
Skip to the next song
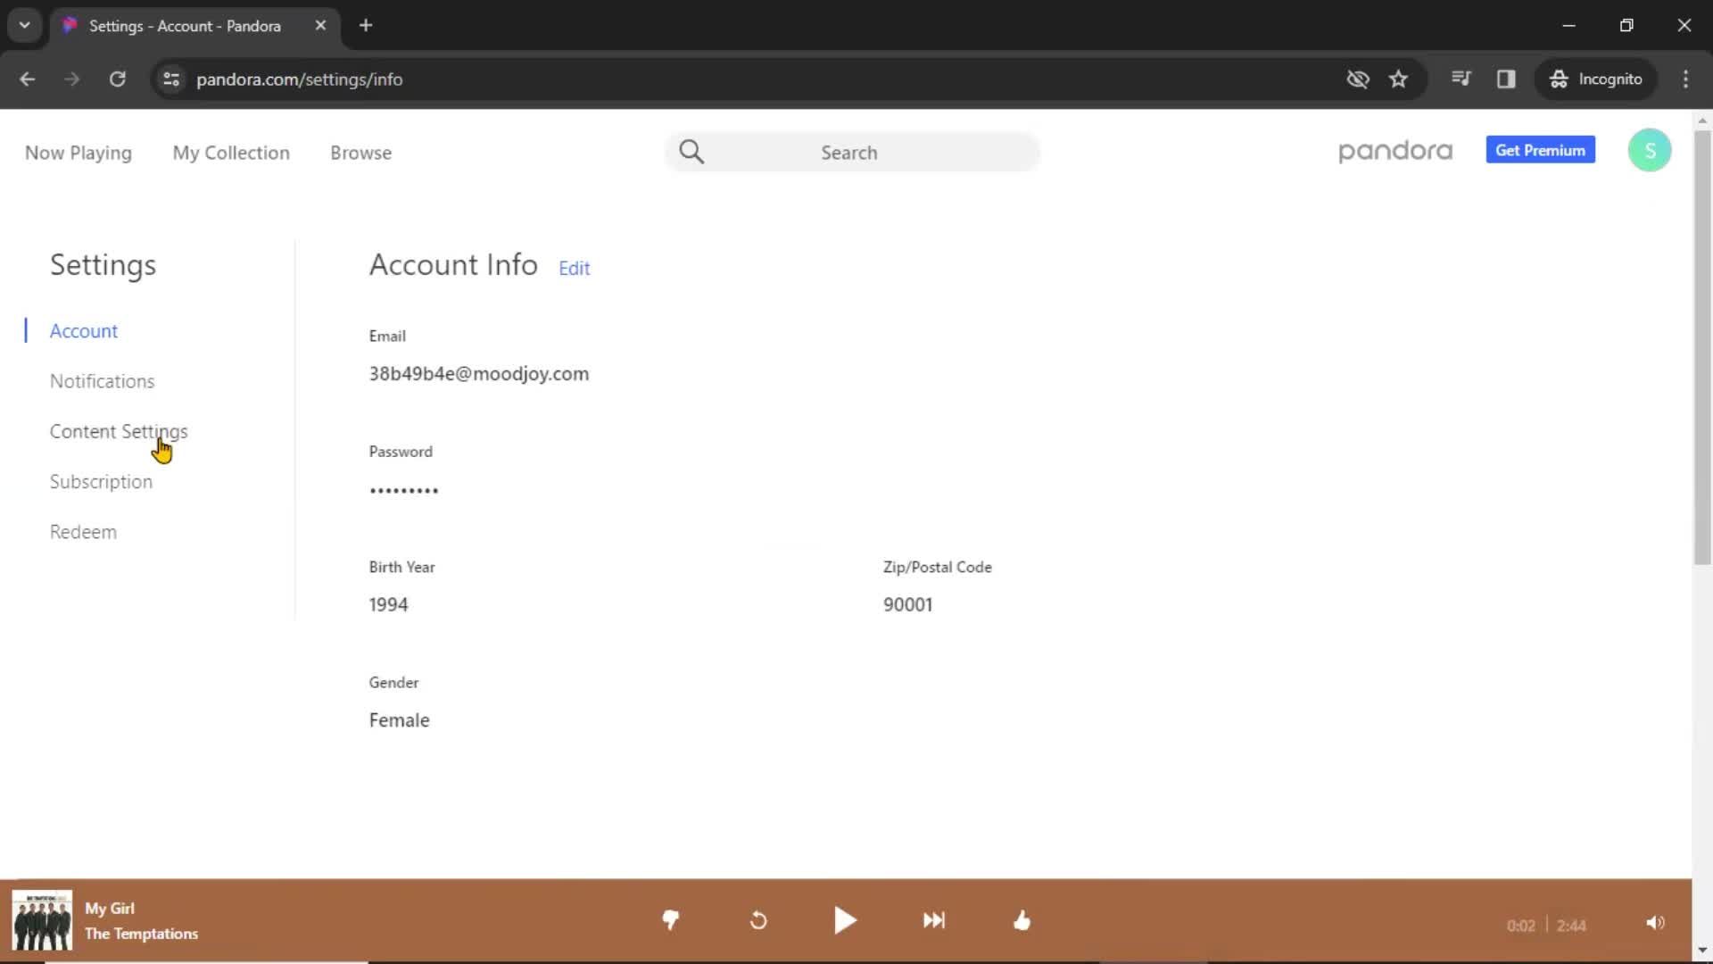[933, 920]
